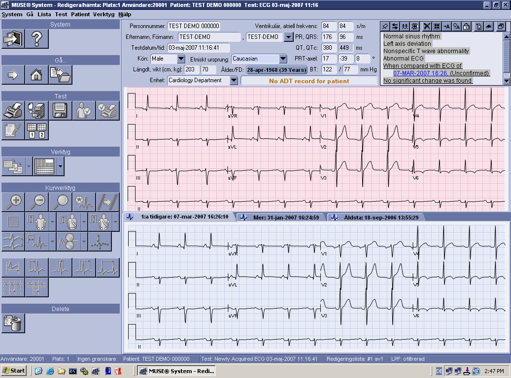Zoom out with the minus magnifier
This screenshot has height=378, width=511.
pyautogui.click(x=37, y=202)
